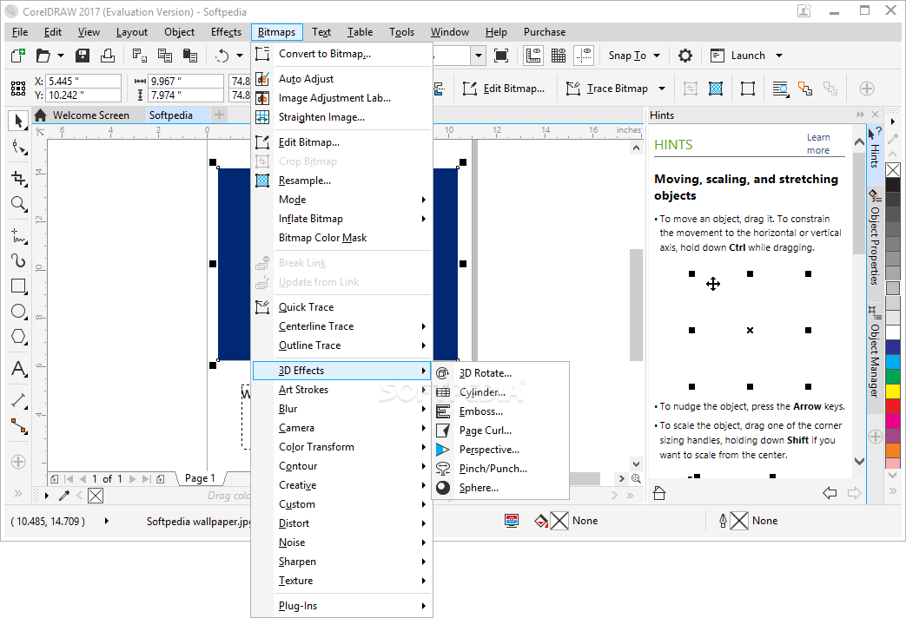Select the Text tool

(x=18, y=369)
